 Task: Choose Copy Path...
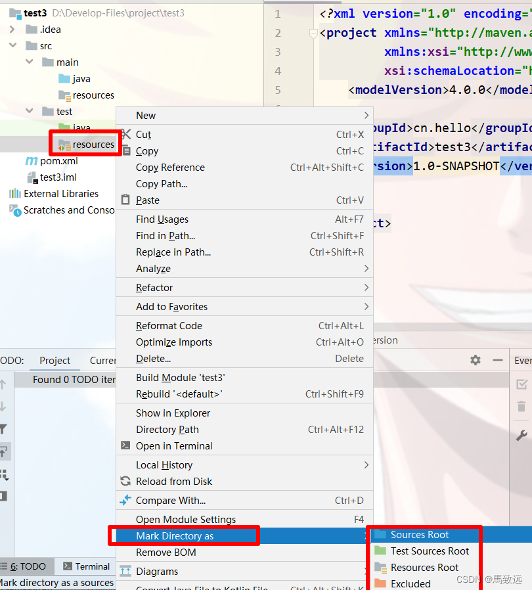click(244, 184)
